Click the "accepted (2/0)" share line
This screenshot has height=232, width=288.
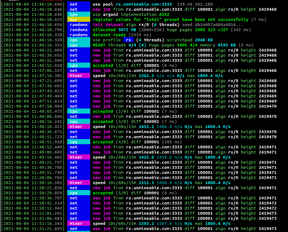[134, 111]
